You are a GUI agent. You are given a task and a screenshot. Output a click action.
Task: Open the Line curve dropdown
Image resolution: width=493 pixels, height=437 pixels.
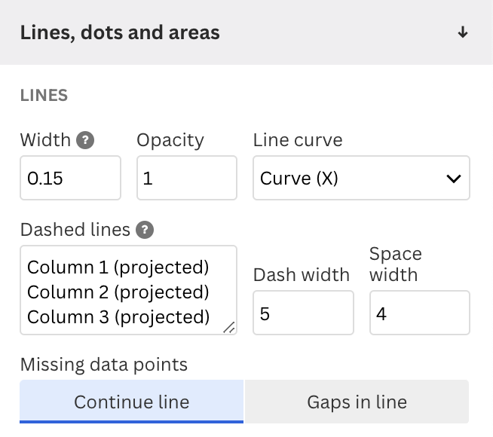tap(361, 178)
